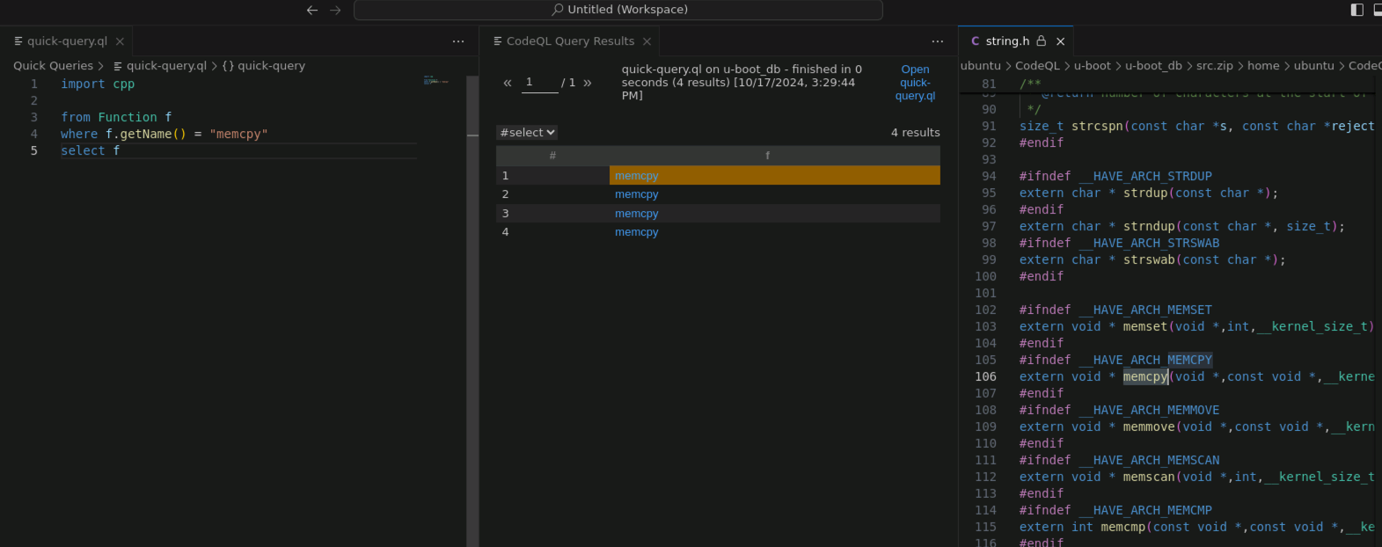
Task: Go forward with the right arrow
Action: (335, 10)
